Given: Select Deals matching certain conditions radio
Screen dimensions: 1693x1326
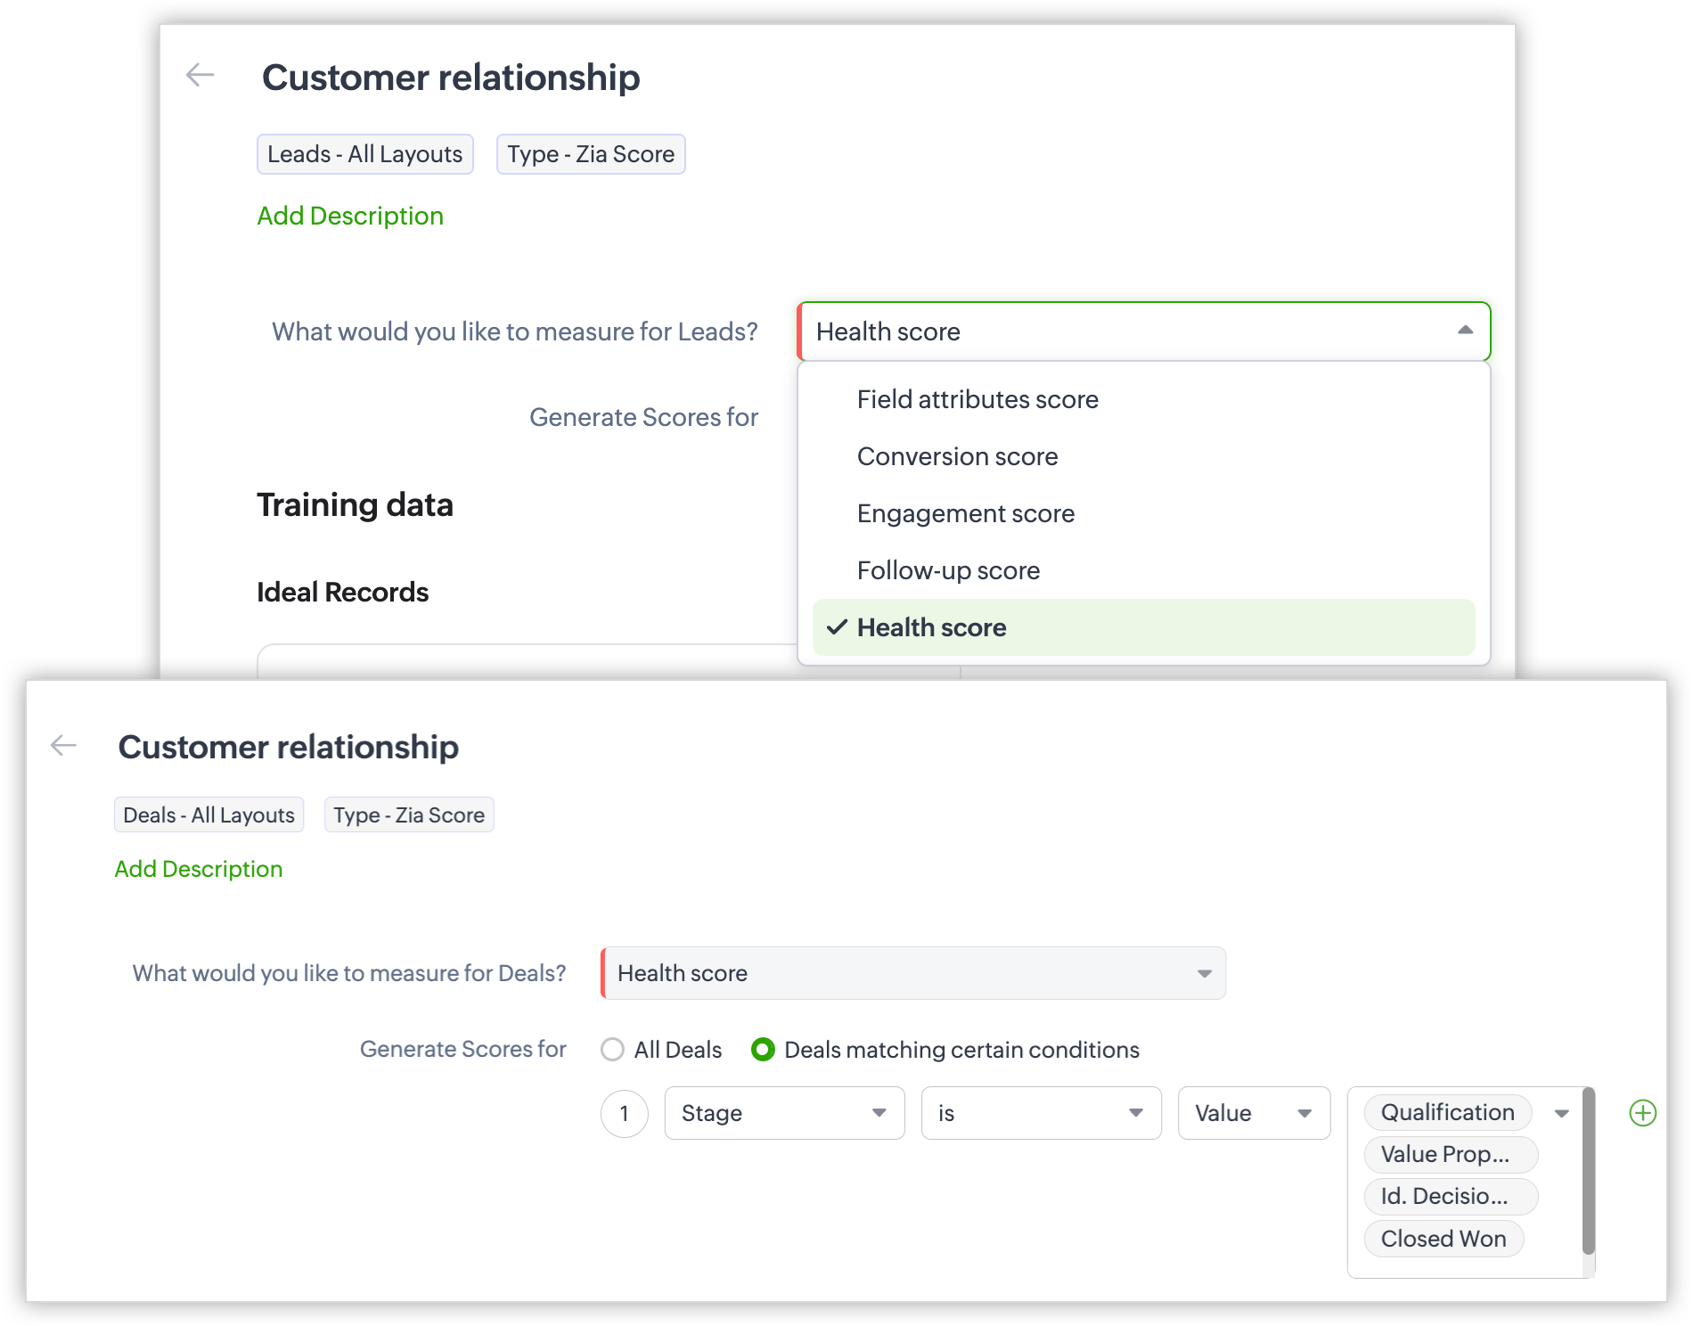Looking at the screenshot, I should coord(763,1050).
